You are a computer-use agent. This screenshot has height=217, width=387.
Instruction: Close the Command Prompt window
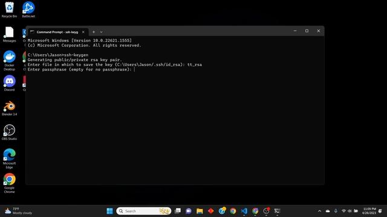pyautogui.click(x=319, y=31)
